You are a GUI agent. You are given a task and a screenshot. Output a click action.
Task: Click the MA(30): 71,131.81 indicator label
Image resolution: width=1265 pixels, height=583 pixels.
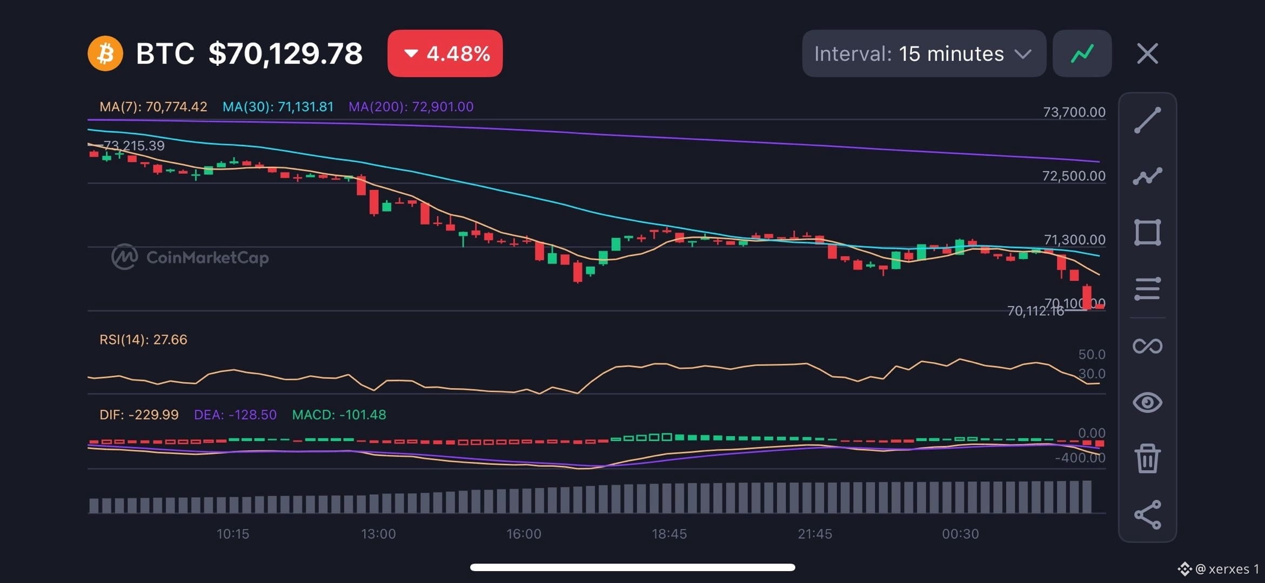pyautogui.click(x=278, y=107)
